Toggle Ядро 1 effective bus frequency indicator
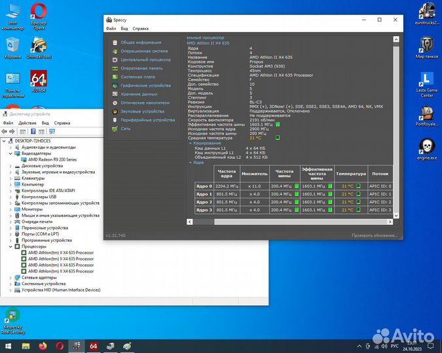442x353 pixels. point(330,194)
